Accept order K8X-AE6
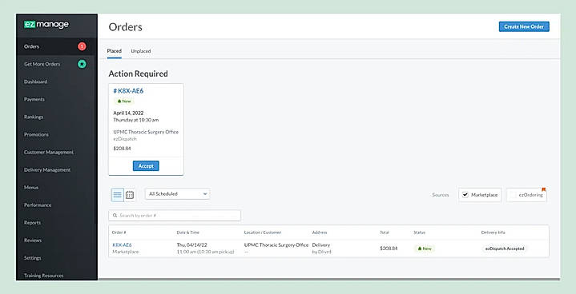 point(146,166)
